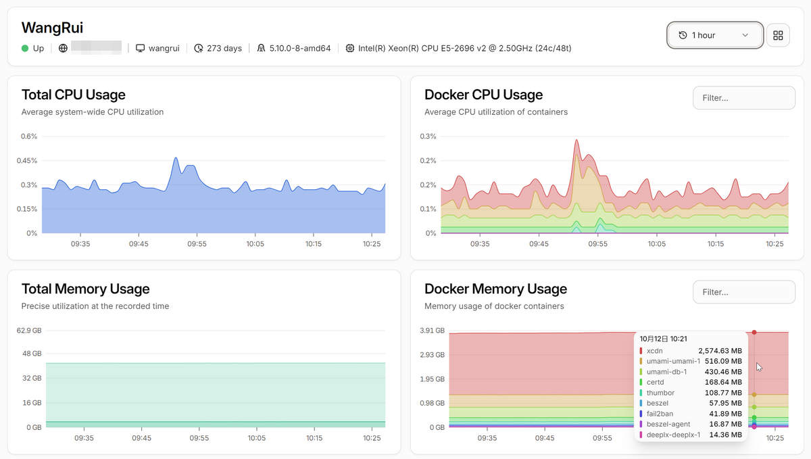Click the peak of the Total CPU Usage chart

click(176, 158)
